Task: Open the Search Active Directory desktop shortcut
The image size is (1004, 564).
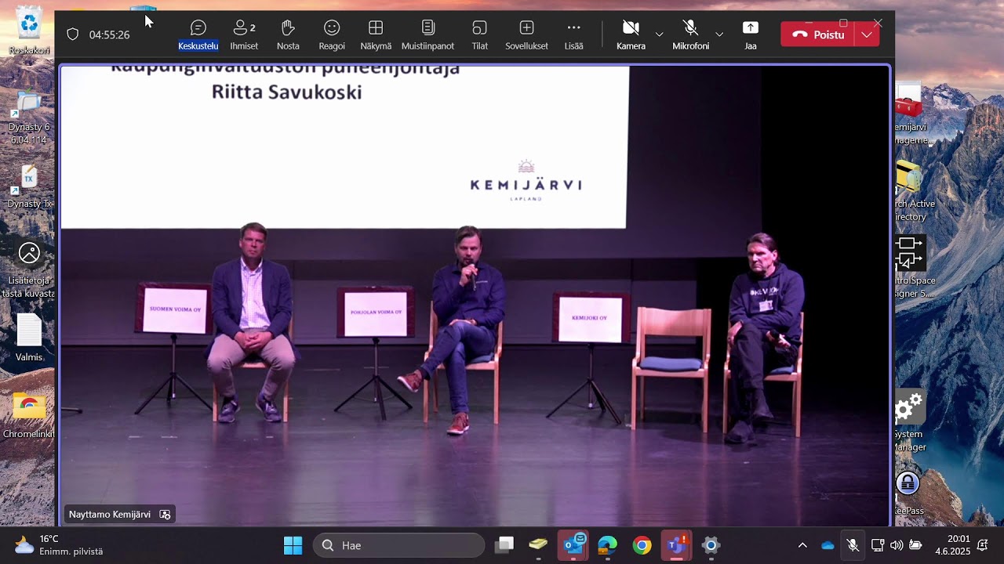Action: 914,191
